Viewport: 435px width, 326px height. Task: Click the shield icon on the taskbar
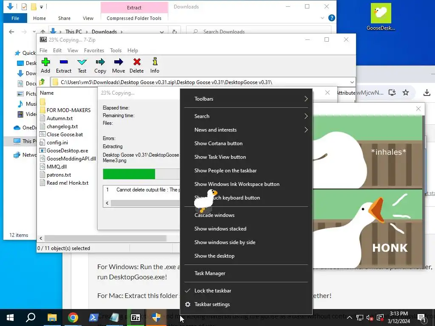[x=156, y=318]
